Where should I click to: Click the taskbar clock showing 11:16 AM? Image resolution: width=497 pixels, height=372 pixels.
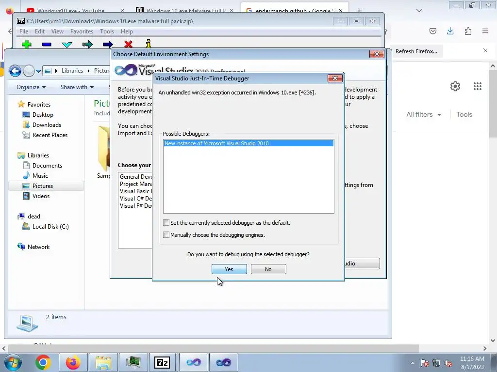pos(472,362)
